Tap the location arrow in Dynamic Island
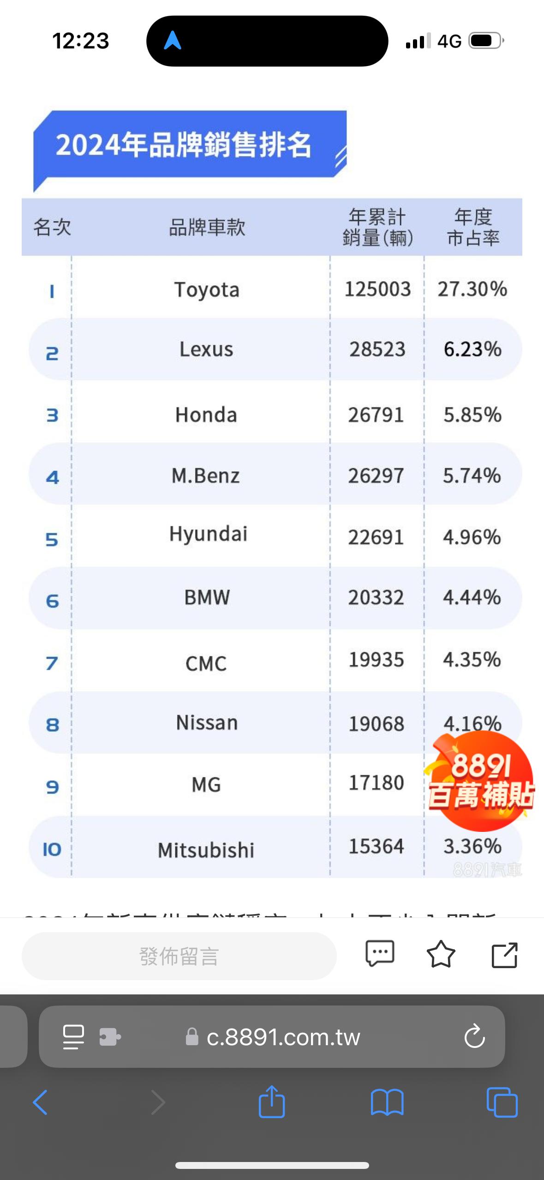The image size is (544, 1180). [173, 41]
